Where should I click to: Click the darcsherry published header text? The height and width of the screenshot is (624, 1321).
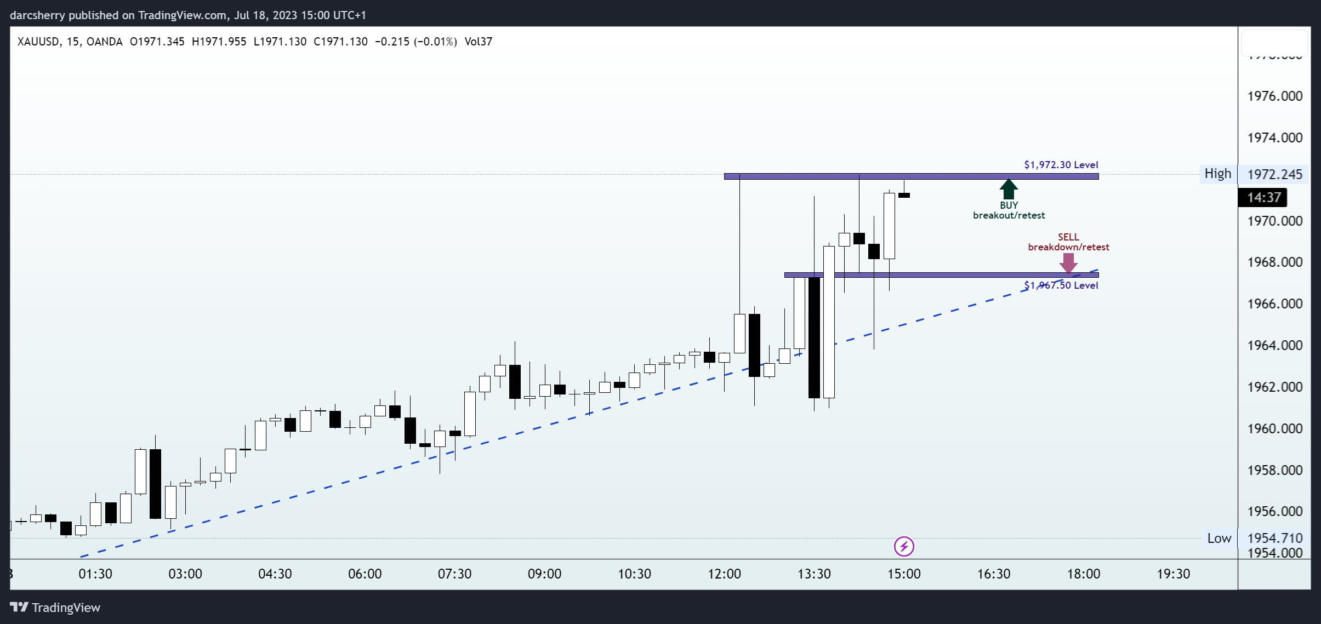[x=188, y=15]
